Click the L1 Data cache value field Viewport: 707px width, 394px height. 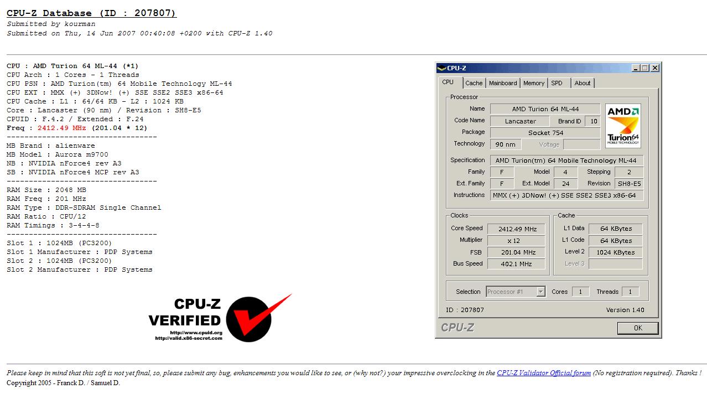click(x=616, y=229)
